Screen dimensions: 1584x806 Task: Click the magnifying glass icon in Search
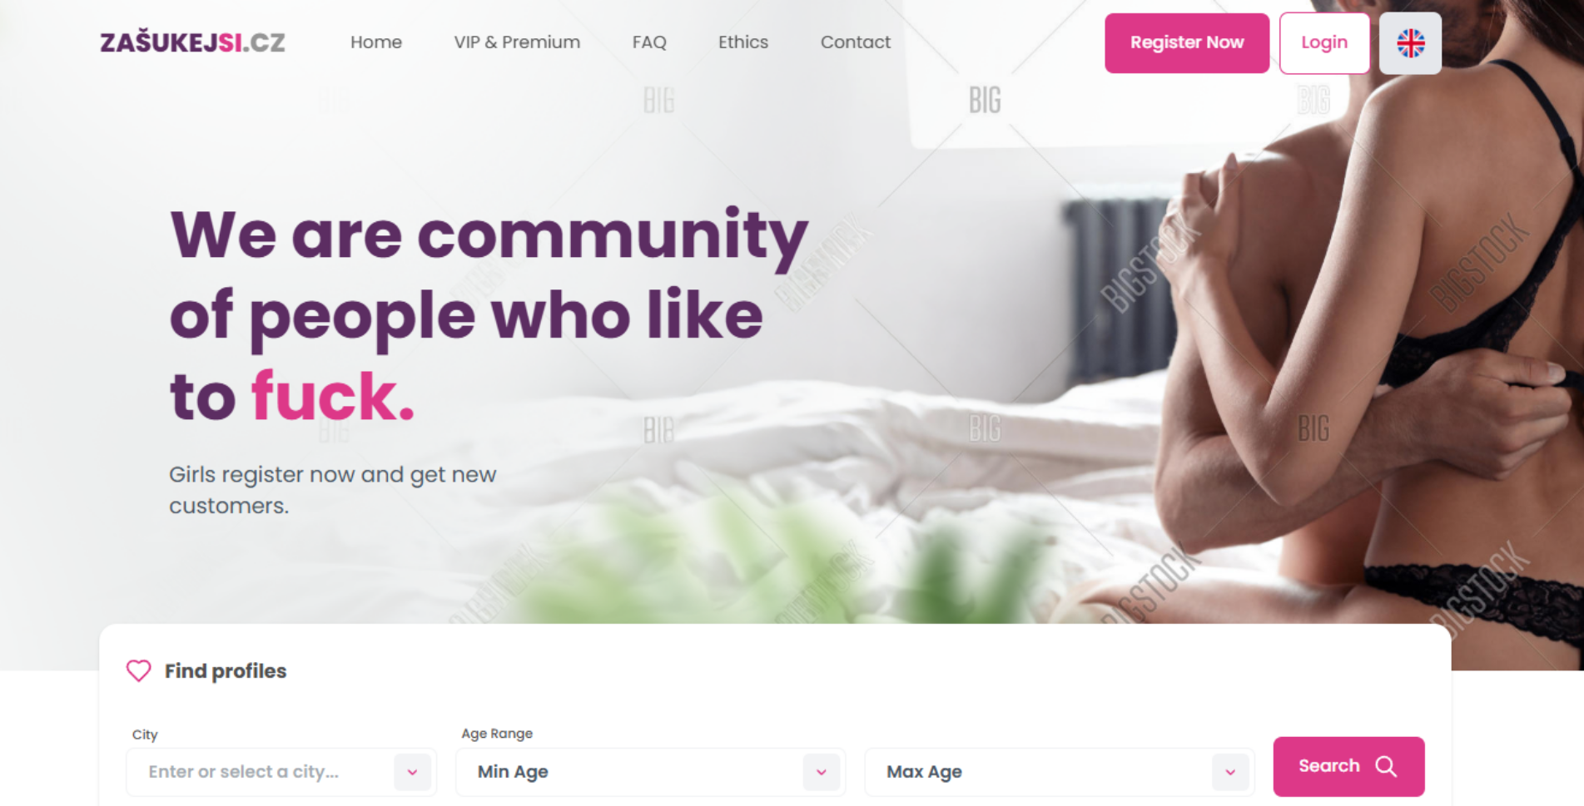(x=1386, y=766)
